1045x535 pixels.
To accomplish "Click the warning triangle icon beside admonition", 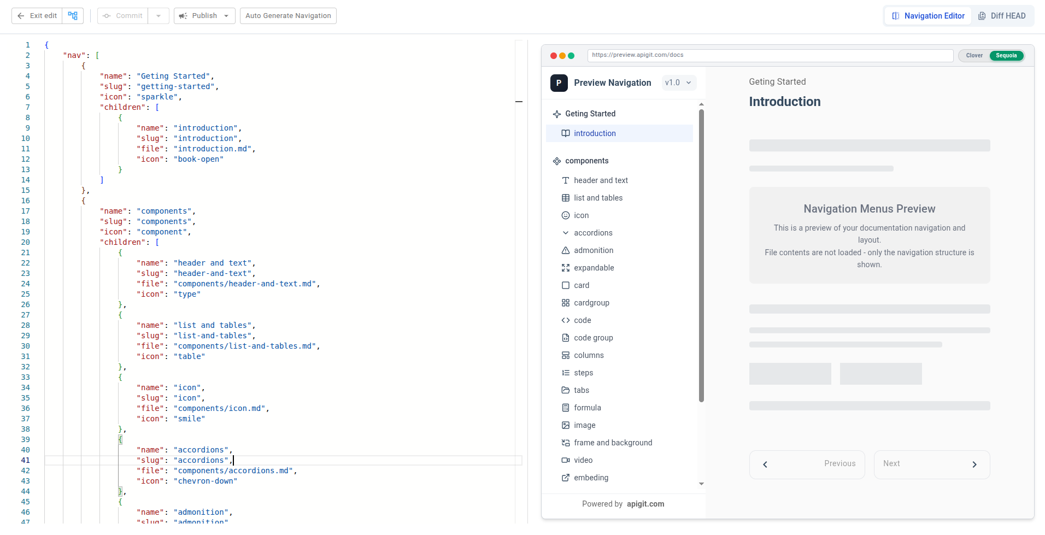I will (566, 250).
